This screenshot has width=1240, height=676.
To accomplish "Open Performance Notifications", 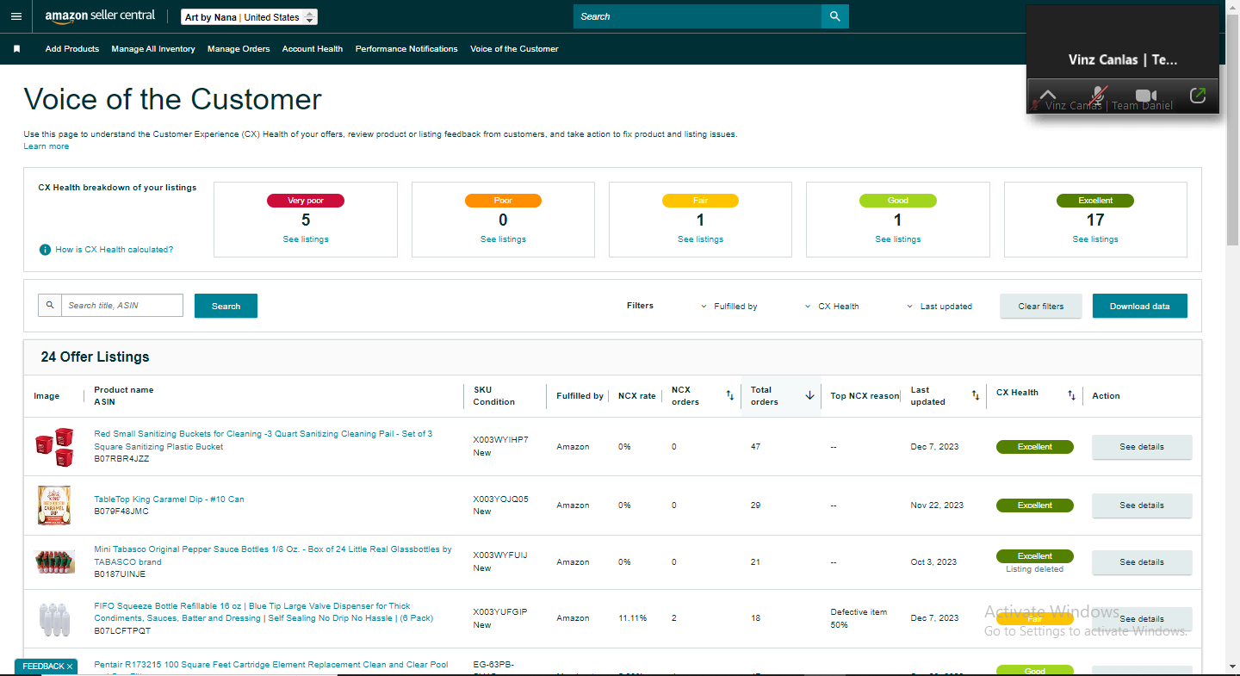I will [x=406, y=49].
